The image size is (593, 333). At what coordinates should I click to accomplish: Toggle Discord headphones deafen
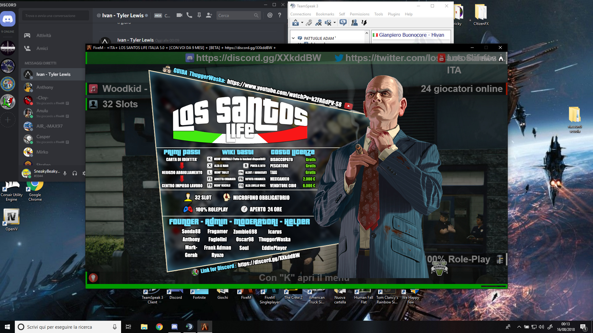[75, 173]
